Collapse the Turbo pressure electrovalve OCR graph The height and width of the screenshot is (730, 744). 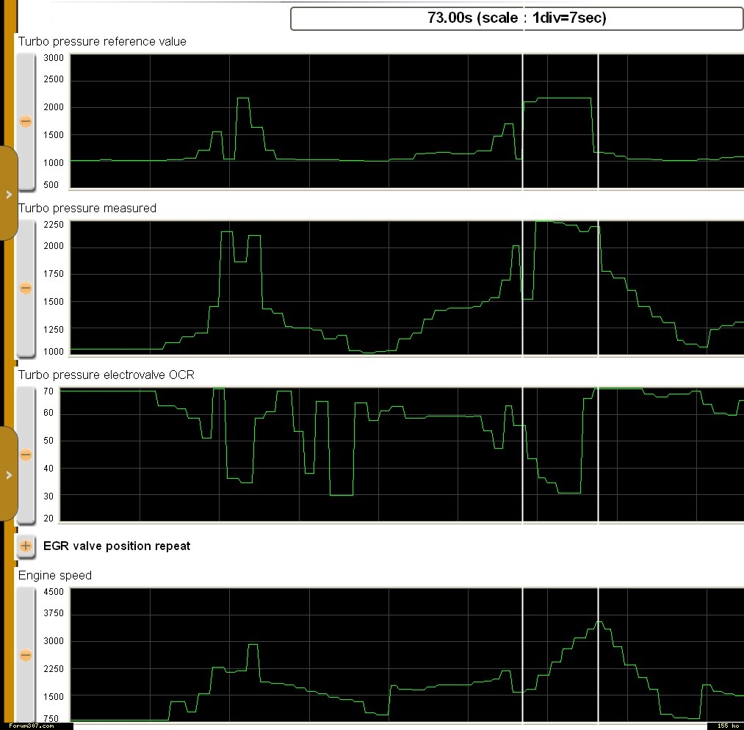coord(26,455)
